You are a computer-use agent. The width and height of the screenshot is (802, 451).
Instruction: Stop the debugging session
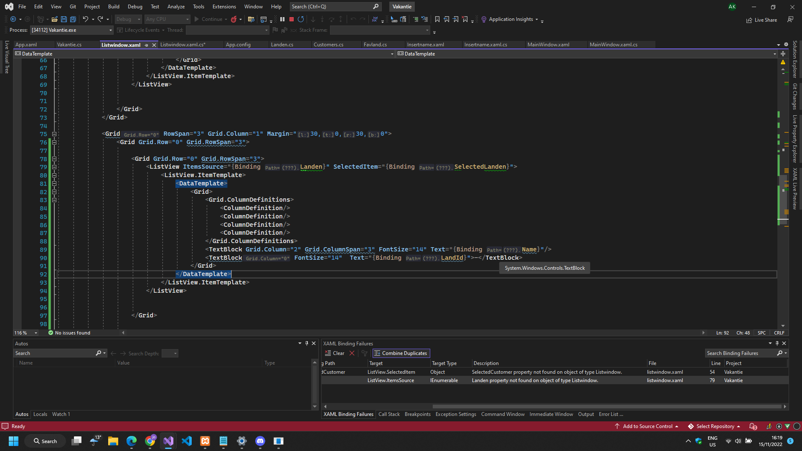[291, 19]
